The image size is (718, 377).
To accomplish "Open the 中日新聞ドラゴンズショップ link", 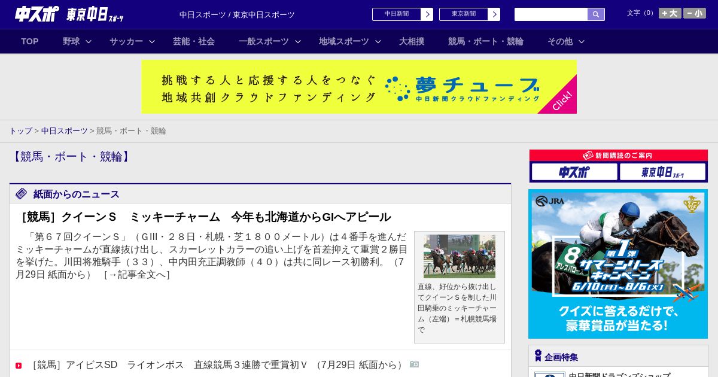I will click(619, 375).
